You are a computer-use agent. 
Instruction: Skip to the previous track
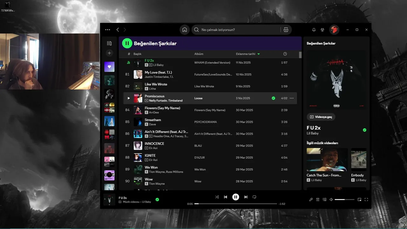coord(225,197)
